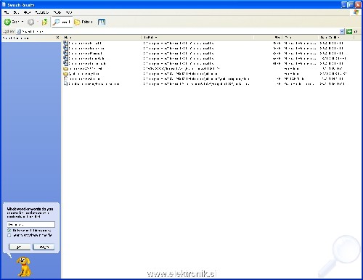The image size is (363, 280).
Task: Click the search word input field
Action: tap(31, 225)
